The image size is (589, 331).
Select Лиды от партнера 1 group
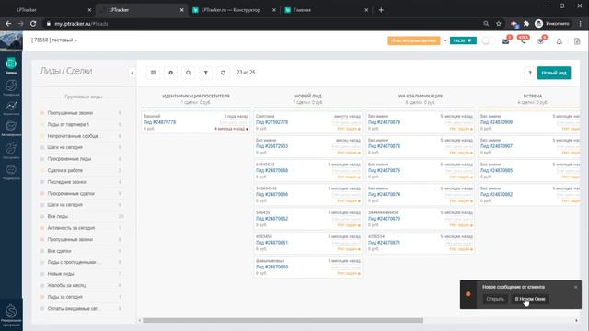68,124
